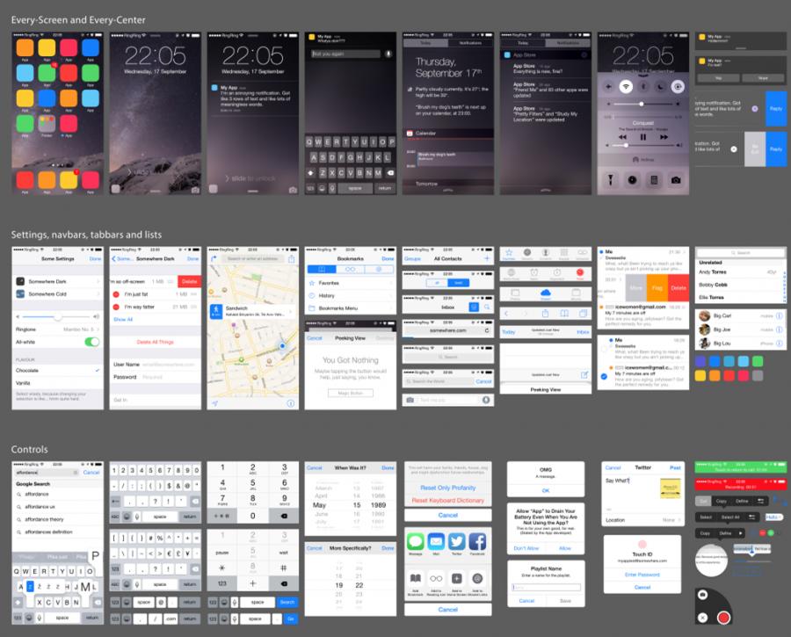Select Copy in the text edit menu
The width and height of the screenshot is (791, 637).
(721, 501)
